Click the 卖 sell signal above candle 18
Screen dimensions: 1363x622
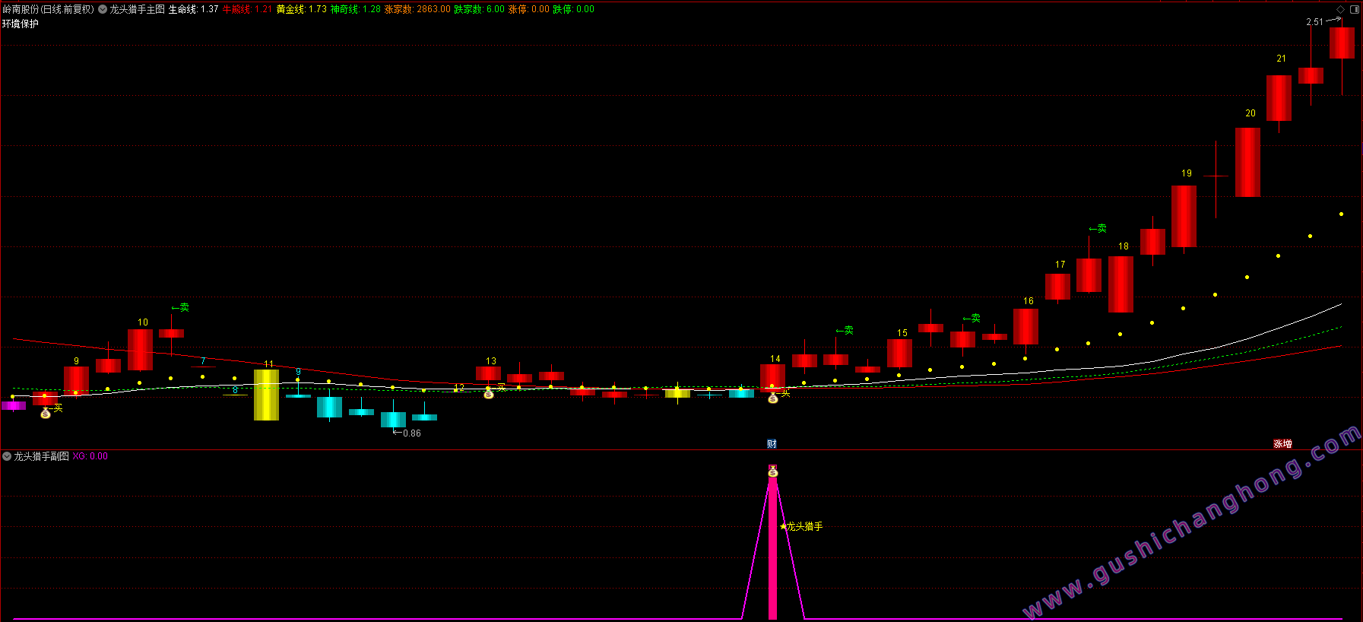pyautogui.click(x=1098, y=228)
